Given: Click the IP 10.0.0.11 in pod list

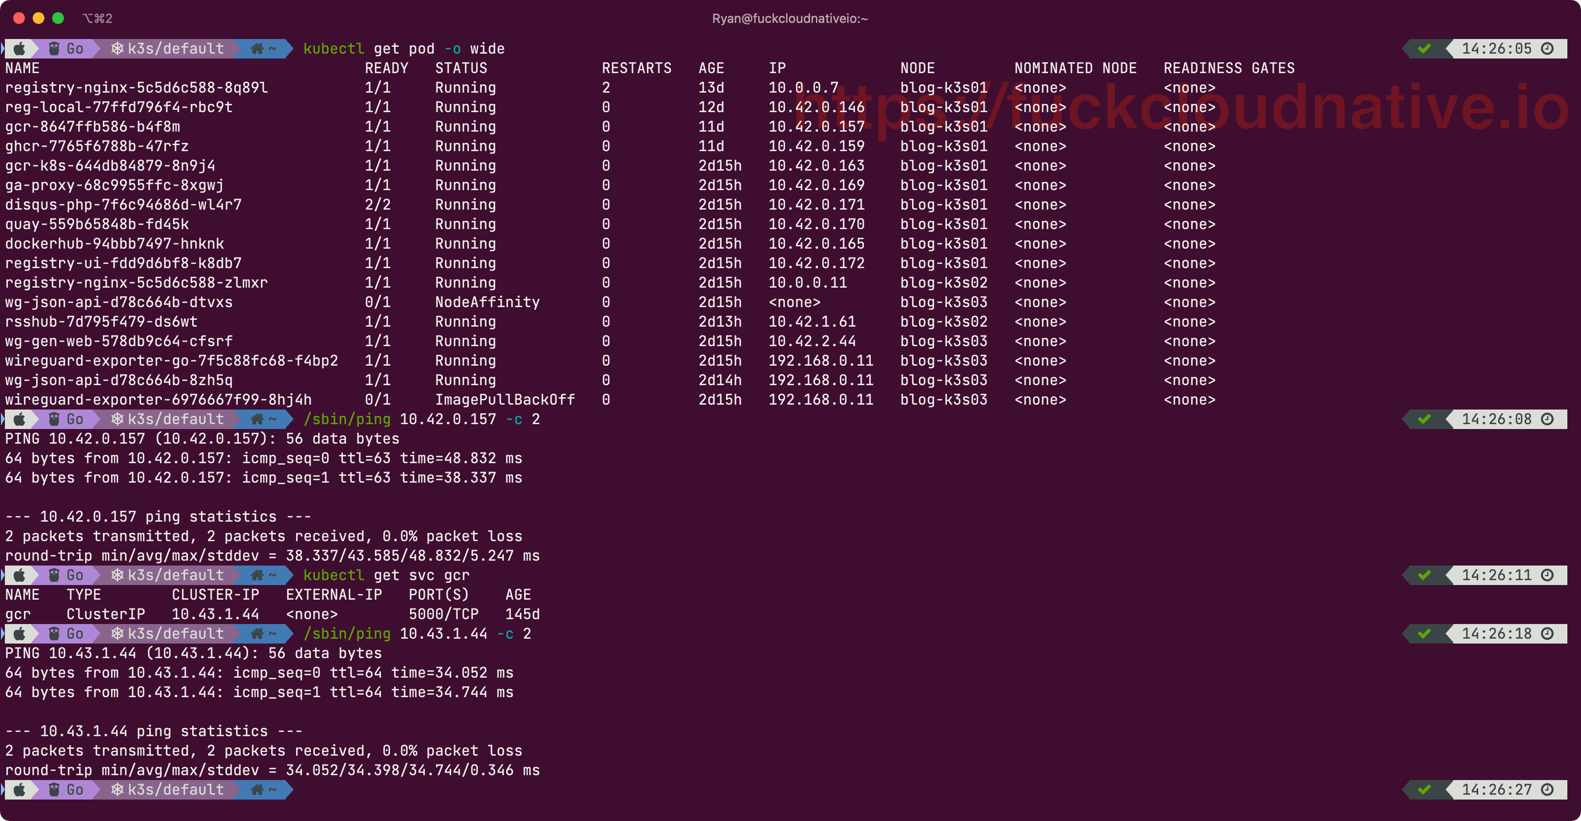Looking at the screenshot, I should 808,283.
